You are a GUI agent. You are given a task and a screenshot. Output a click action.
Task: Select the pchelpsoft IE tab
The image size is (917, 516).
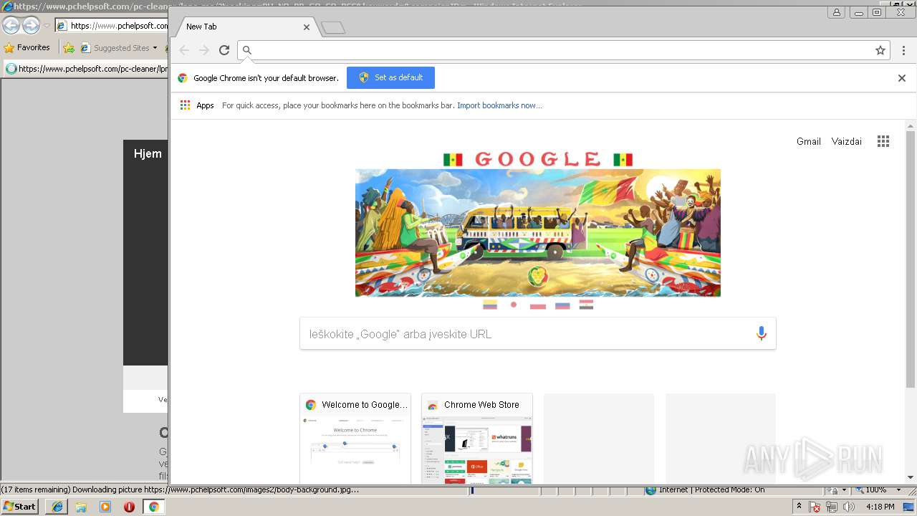86,69
